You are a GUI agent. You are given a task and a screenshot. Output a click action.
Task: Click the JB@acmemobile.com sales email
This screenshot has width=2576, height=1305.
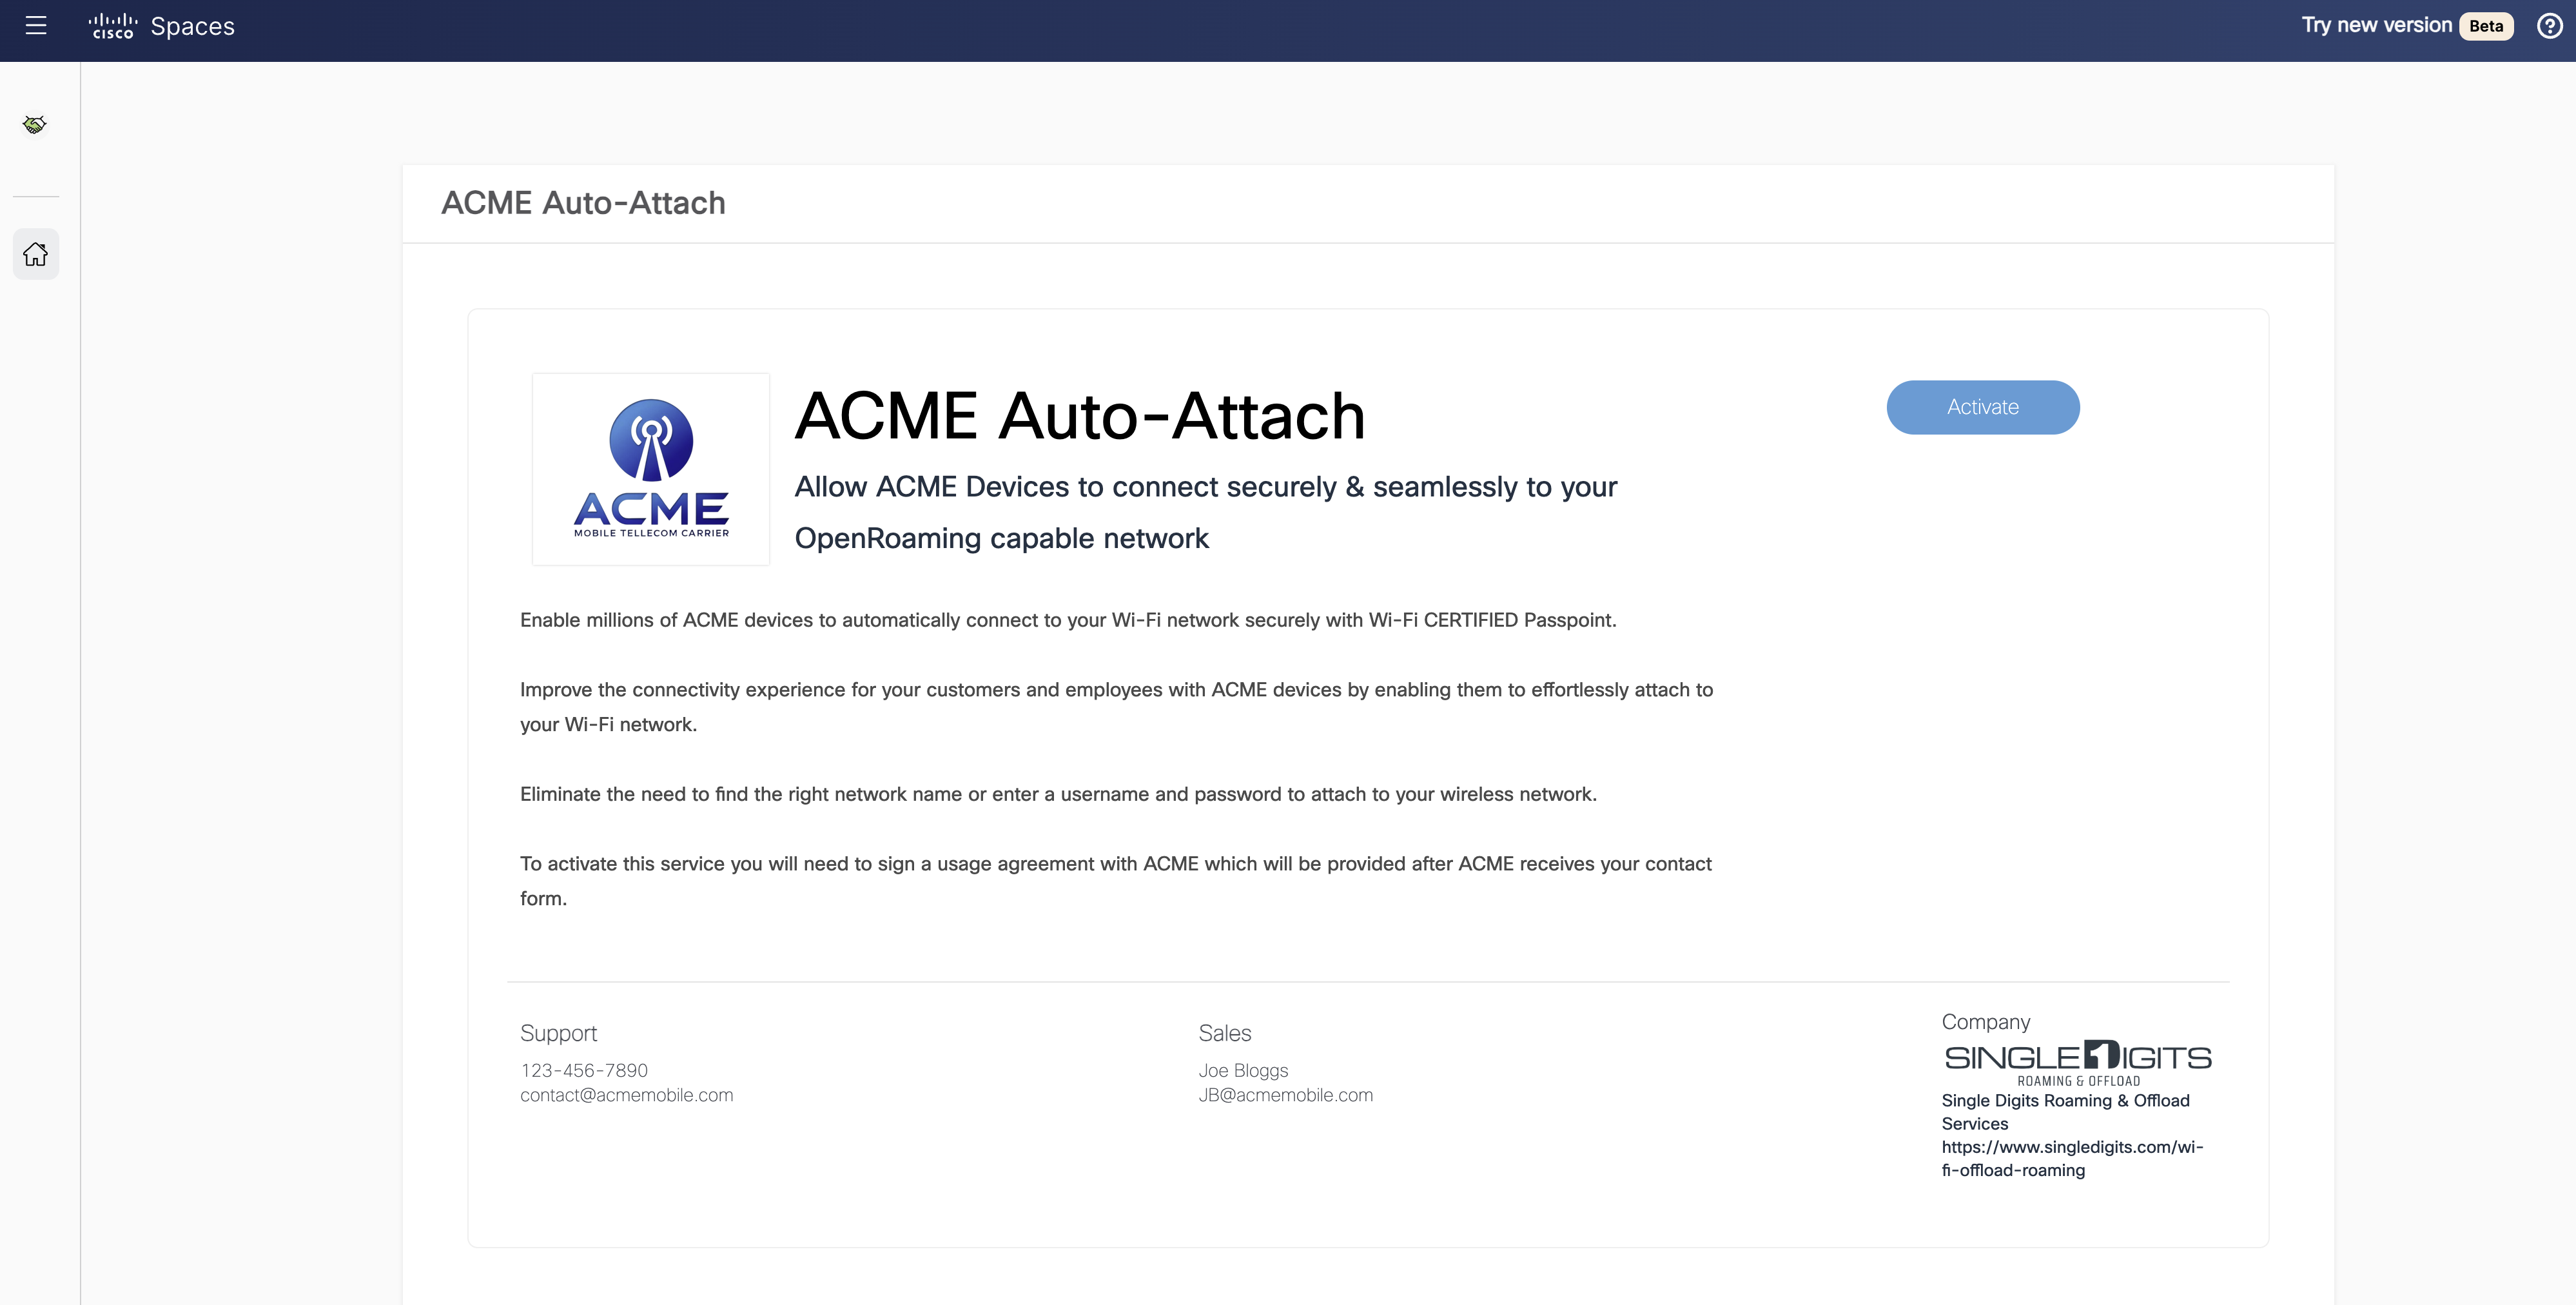(x=1285, y=1095)
